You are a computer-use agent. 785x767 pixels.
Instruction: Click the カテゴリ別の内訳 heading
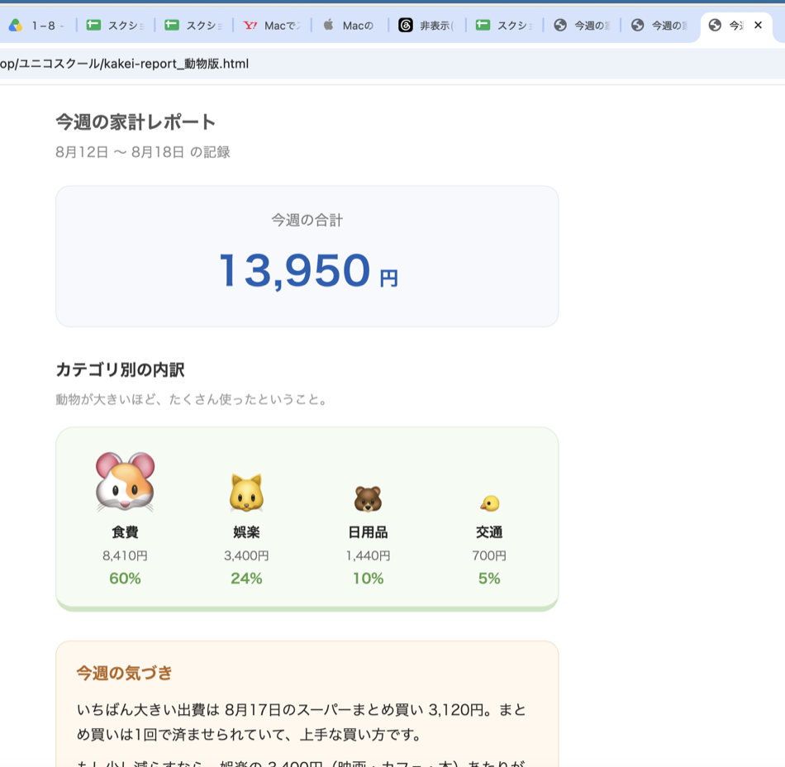(x=120, y=370)
